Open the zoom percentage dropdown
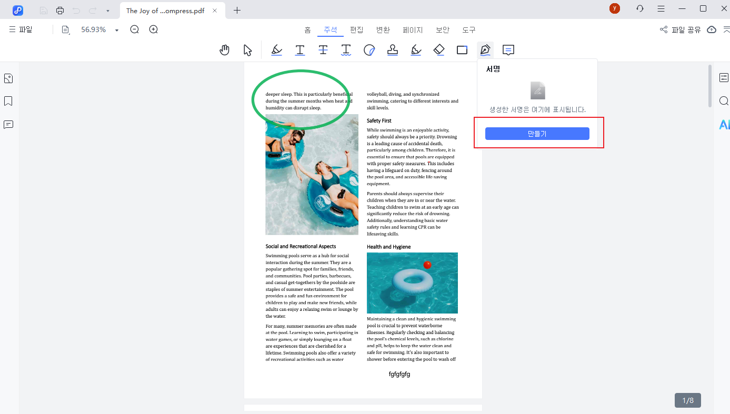The height and width of the screenshot is (414, 730). (x=117, y=30)
